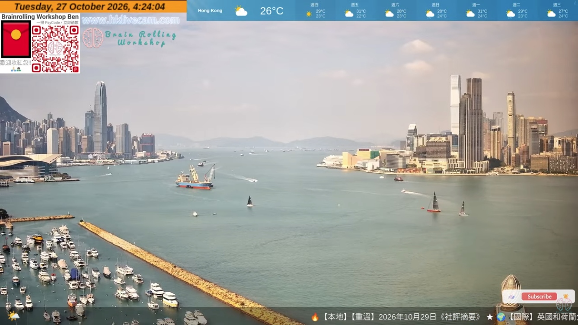
Task: Click the 週六 day label
Action: pos(395,5)
